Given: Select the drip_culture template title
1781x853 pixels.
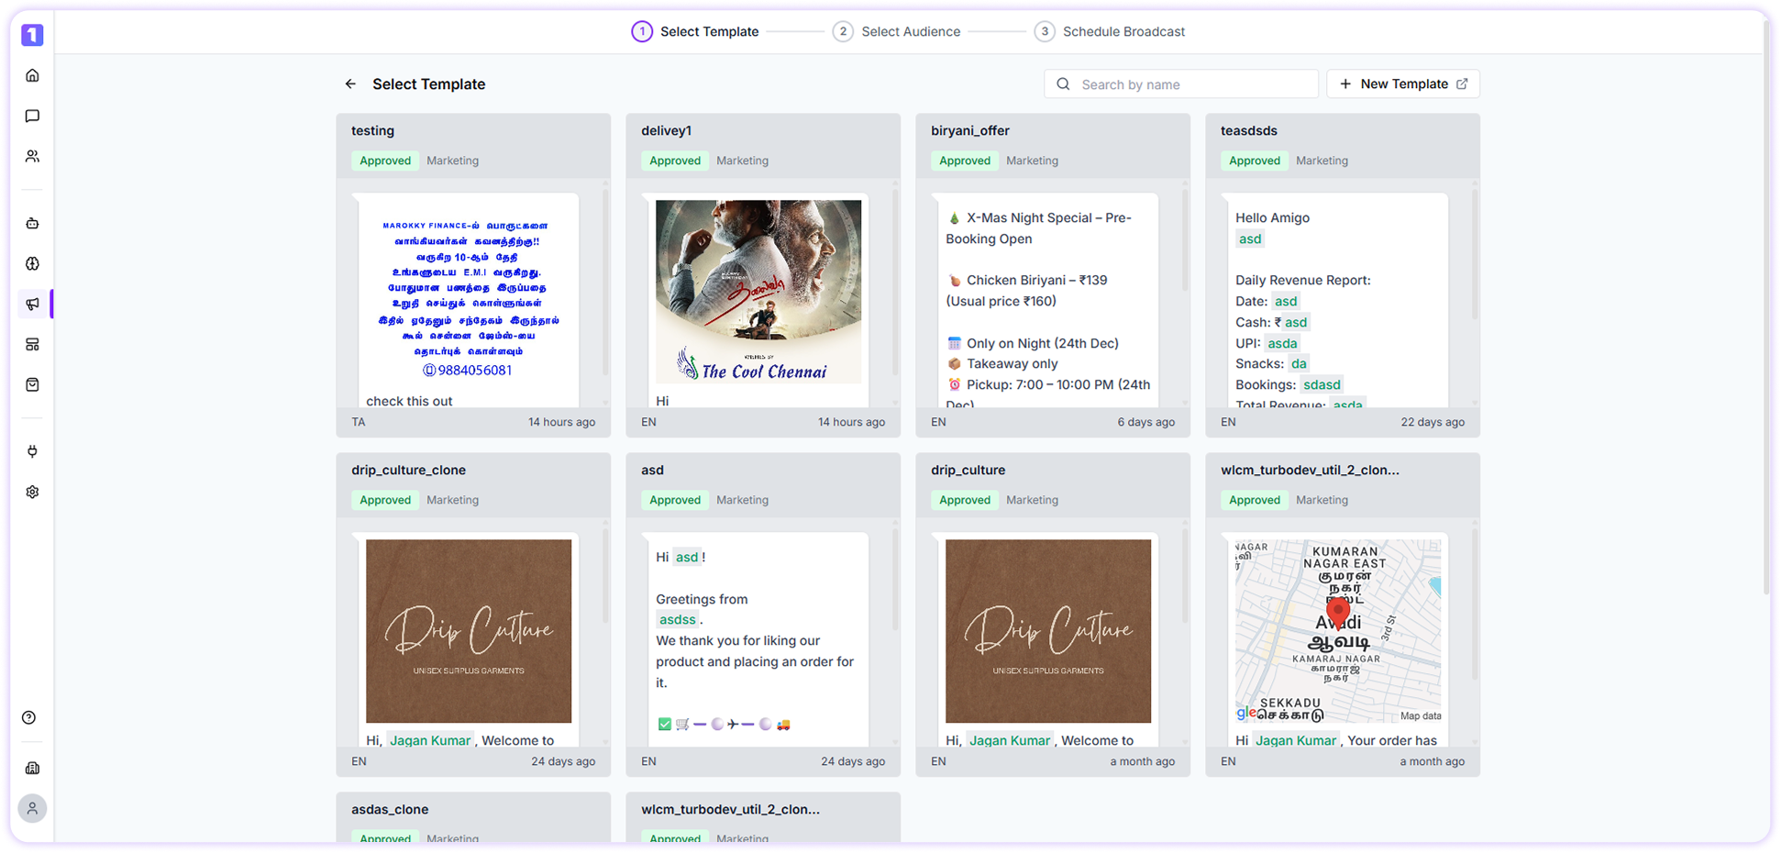Looking at the screenshot, I should (x=968, y=470).
